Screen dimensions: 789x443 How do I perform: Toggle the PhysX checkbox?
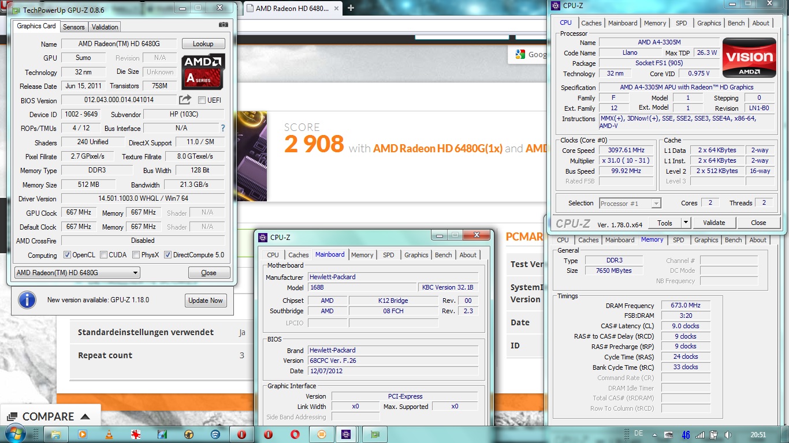136,255
